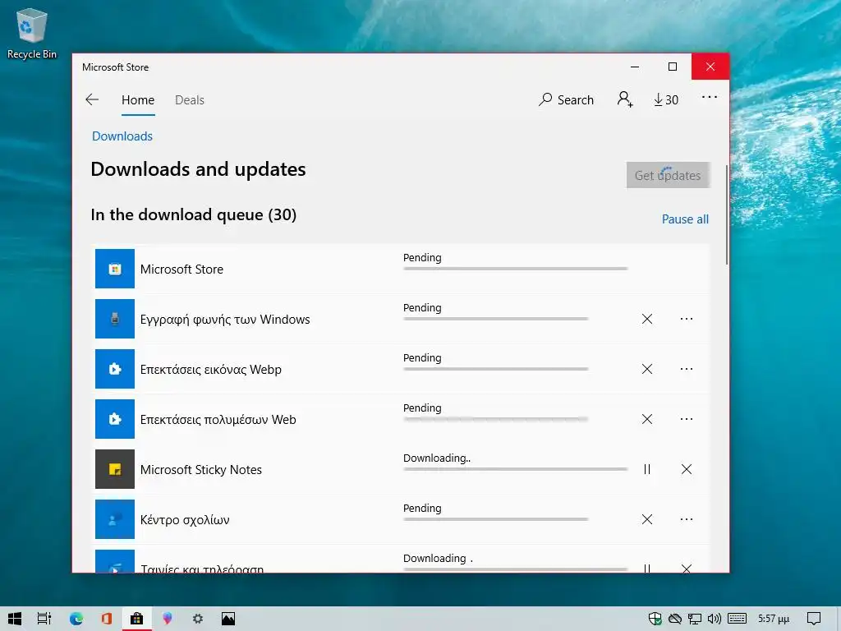841x631 pixels.
Task: Open downloads indicator showing 30
Action: (x=665, y=99)
